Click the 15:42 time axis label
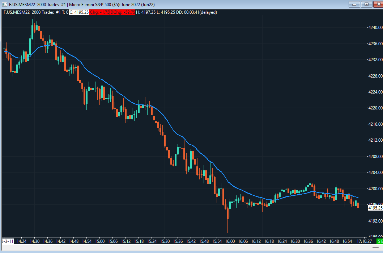This screenshot has width=383, height=253. click(191, 241)
